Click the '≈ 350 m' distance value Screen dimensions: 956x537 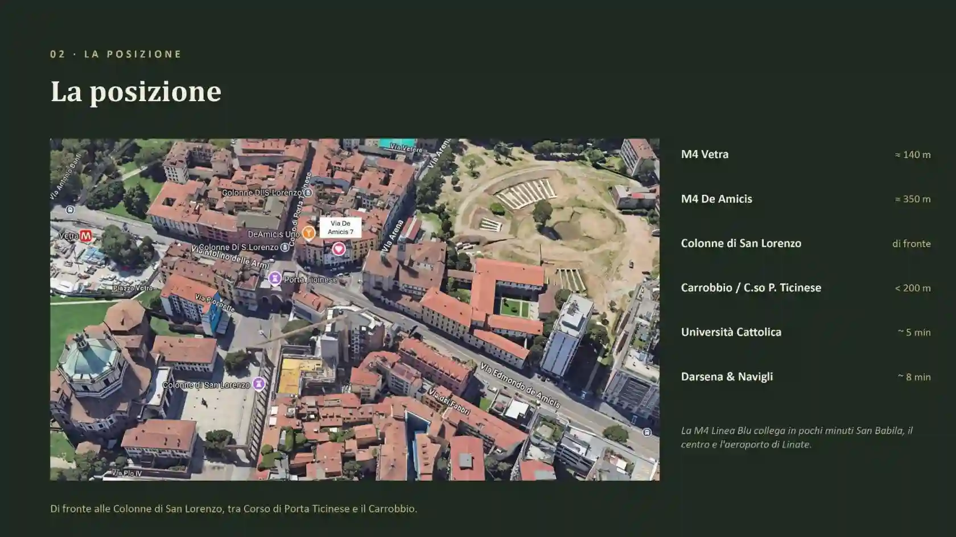[x=913, y=199]
